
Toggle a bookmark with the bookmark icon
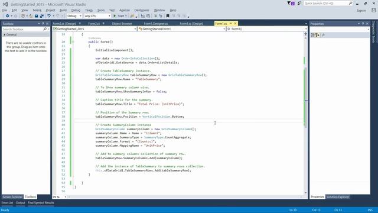[168, 16]
